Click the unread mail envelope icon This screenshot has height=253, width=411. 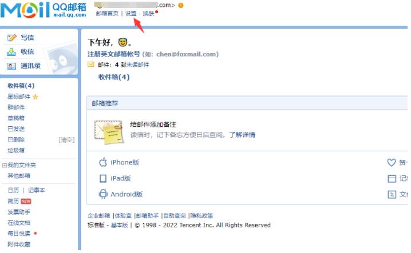(x=90, y=64)
